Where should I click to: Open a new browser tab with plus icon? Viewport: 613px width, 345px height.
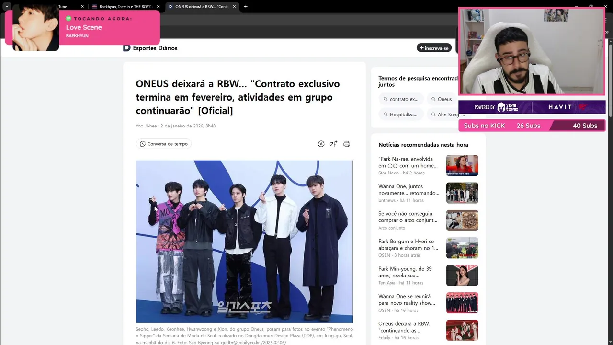click(x=246, y=7)
